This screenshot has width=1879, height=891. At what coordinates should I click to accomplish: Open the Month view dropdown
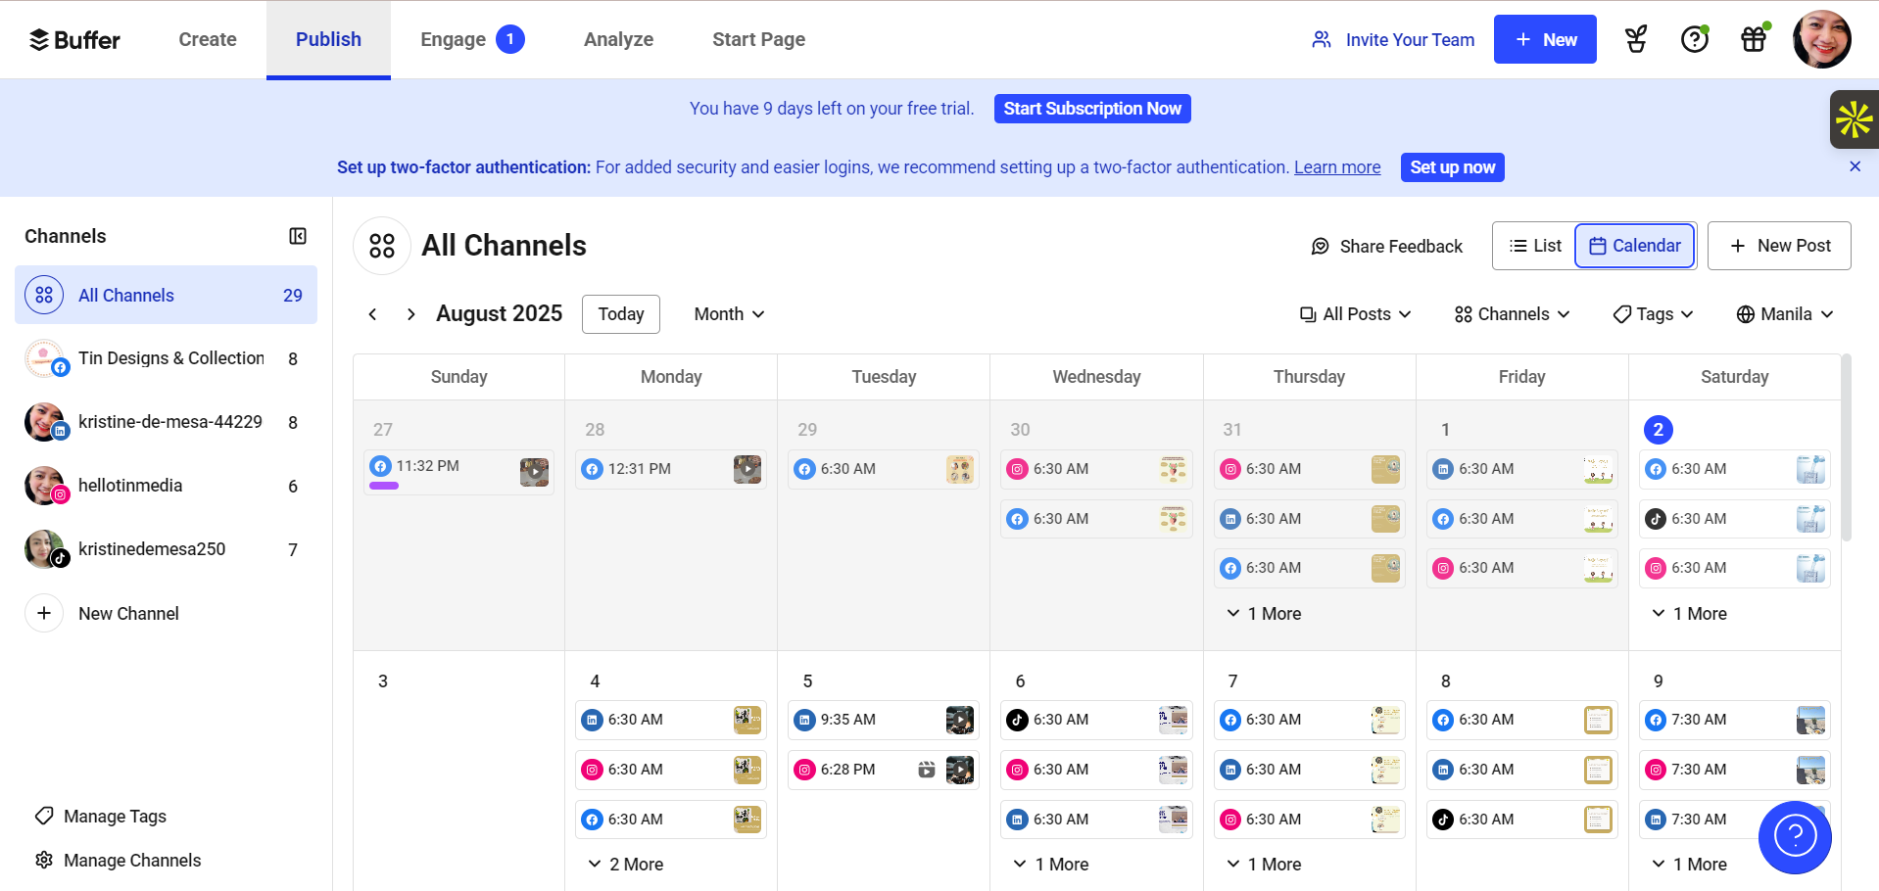point(729,314)
